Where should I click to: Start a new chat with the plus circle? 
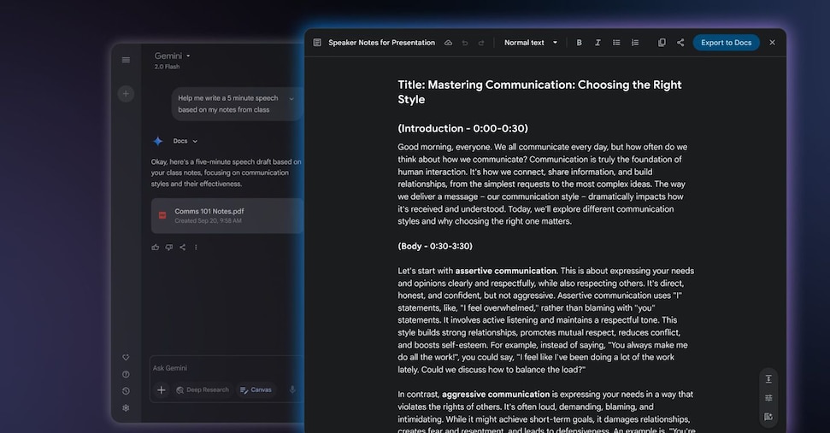pos(126,94)
